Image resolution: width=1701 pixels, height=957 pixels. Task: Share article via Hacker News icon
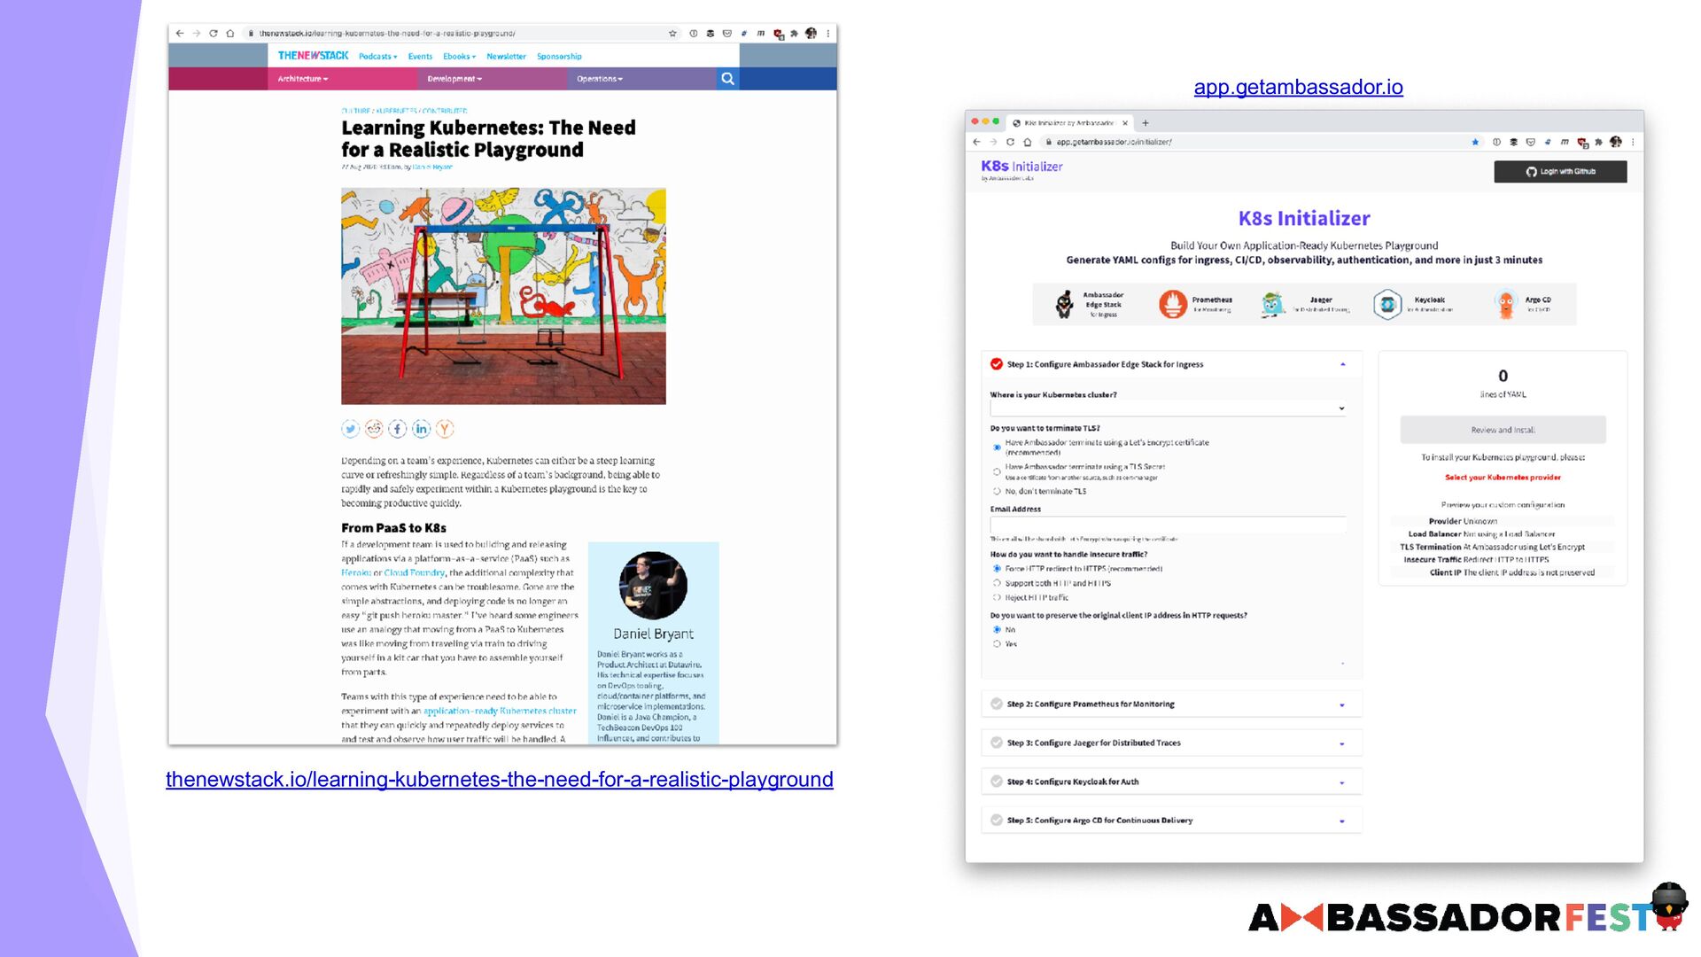[x=445, y=429]
